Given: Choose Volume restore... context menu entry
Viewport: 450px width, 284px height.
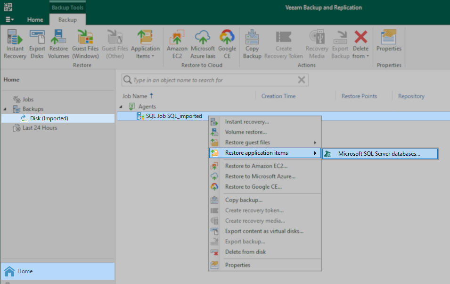Looking at the screenshot, I should coord(265,132).
